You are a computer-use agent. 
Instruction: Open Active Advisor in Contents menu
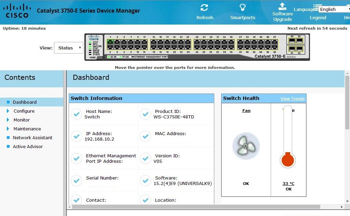(x=28, y=146)
